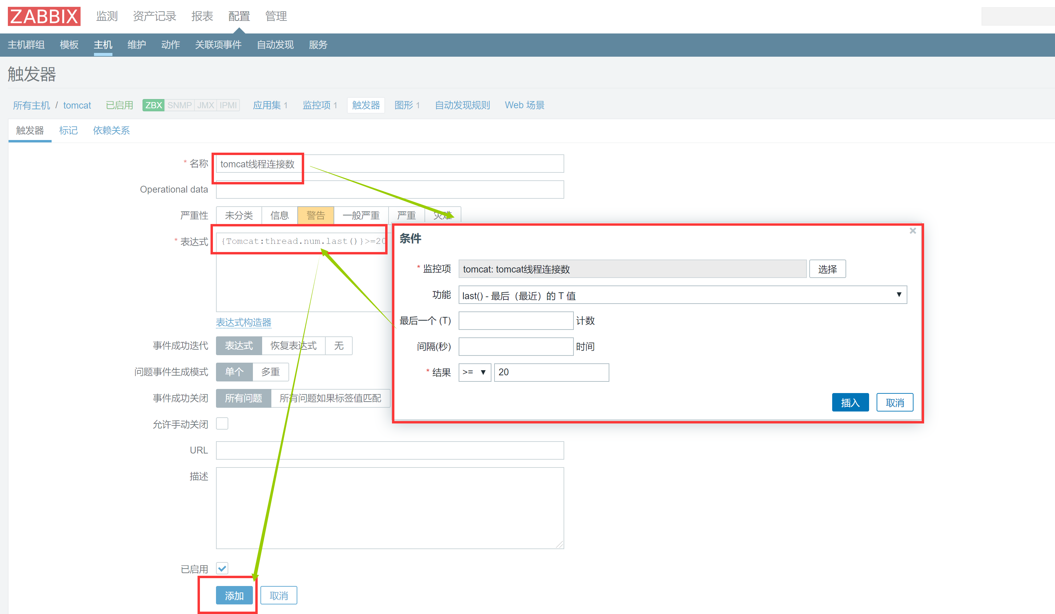1055x614 pixels.
Task: Click the ZABBIX logo
Action: [x=44, y=16]
